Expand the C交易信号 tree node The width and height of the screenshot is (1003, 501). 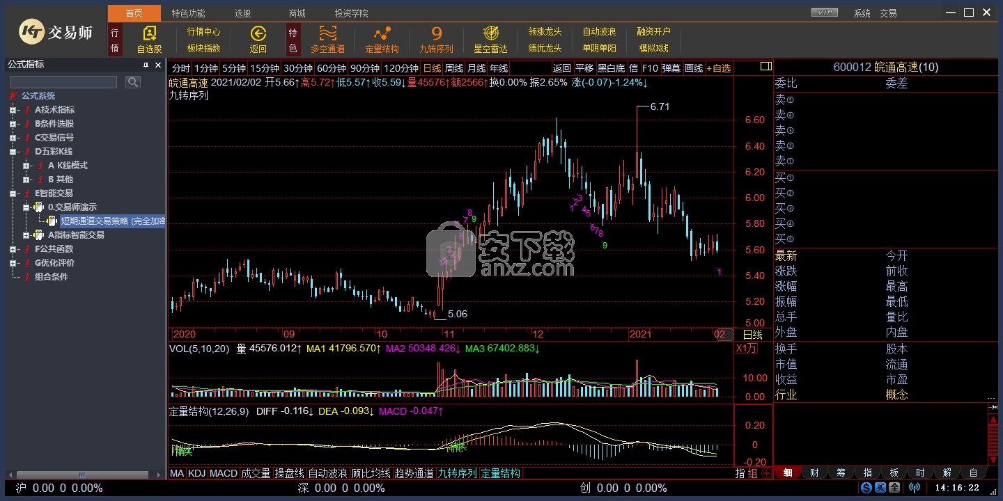coord(13,138)
